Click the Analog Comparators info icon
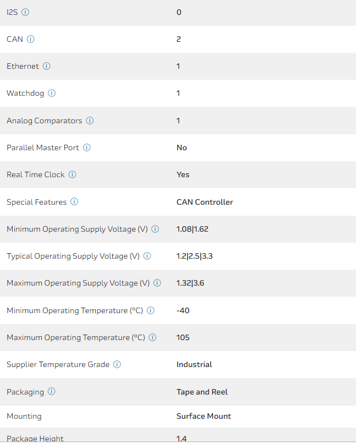The height and width of the screenshot is (443, 356). click(90, 121)
